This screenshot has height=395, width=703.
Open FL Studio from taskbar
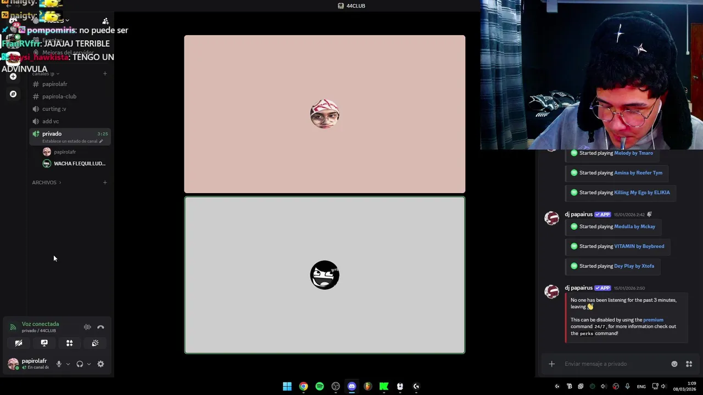pyautogui.click(x=368, y=386)
